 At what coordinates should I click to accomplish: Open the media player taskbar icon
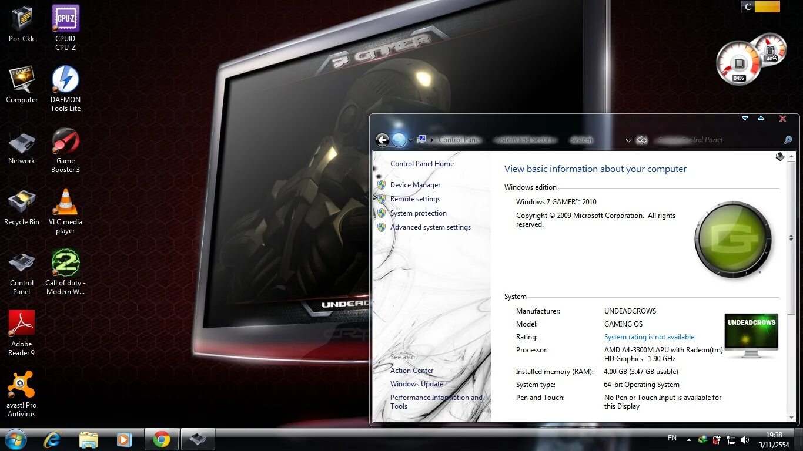click(124, 439)
